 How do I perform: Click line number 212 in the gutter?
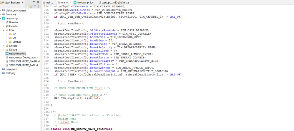(x=46, y=34)
